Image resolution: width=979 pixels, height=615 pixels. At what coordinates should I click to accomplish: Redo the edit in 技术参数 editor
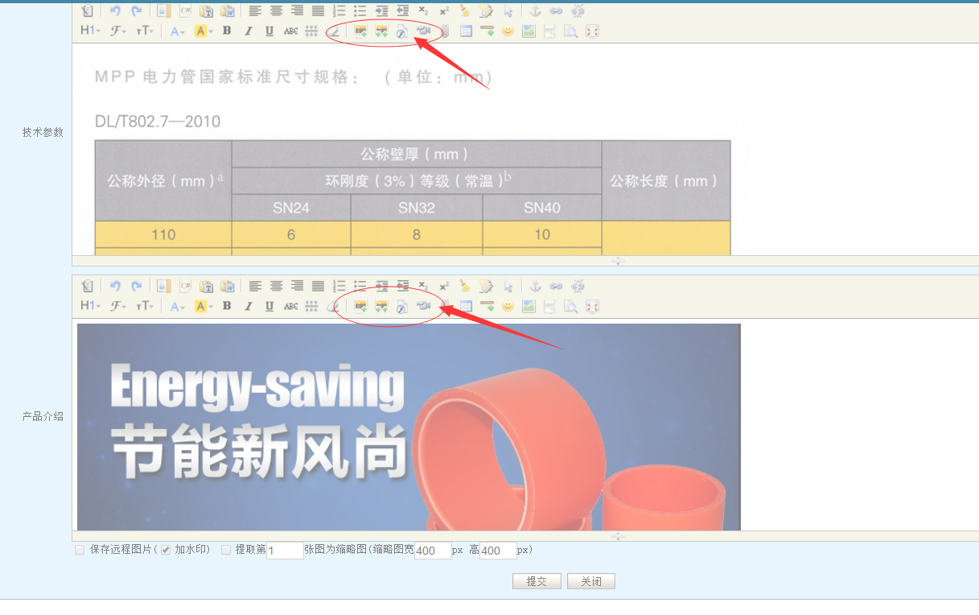point(136,11)
